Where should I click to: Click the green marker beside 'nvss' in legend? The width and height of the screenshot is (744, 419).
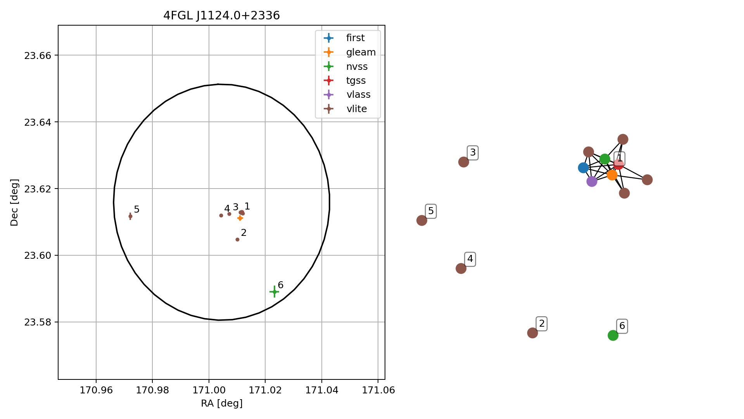(x=328, y=66)
